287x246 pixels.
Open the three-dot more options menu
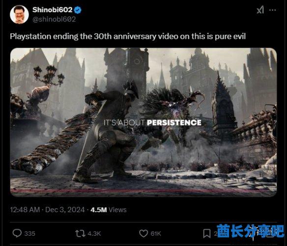coord(273,10)
